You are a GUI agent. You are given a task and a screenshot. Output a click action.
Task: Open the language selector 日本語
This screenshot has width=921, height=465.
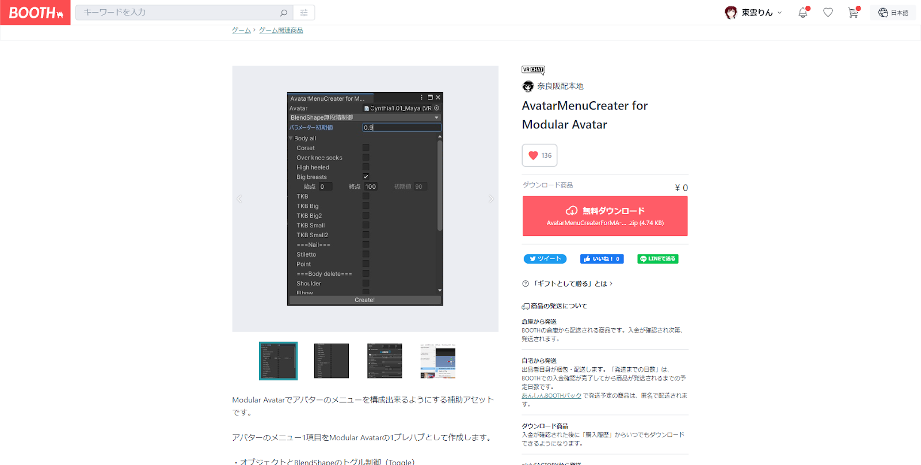[x=893, y=12]
